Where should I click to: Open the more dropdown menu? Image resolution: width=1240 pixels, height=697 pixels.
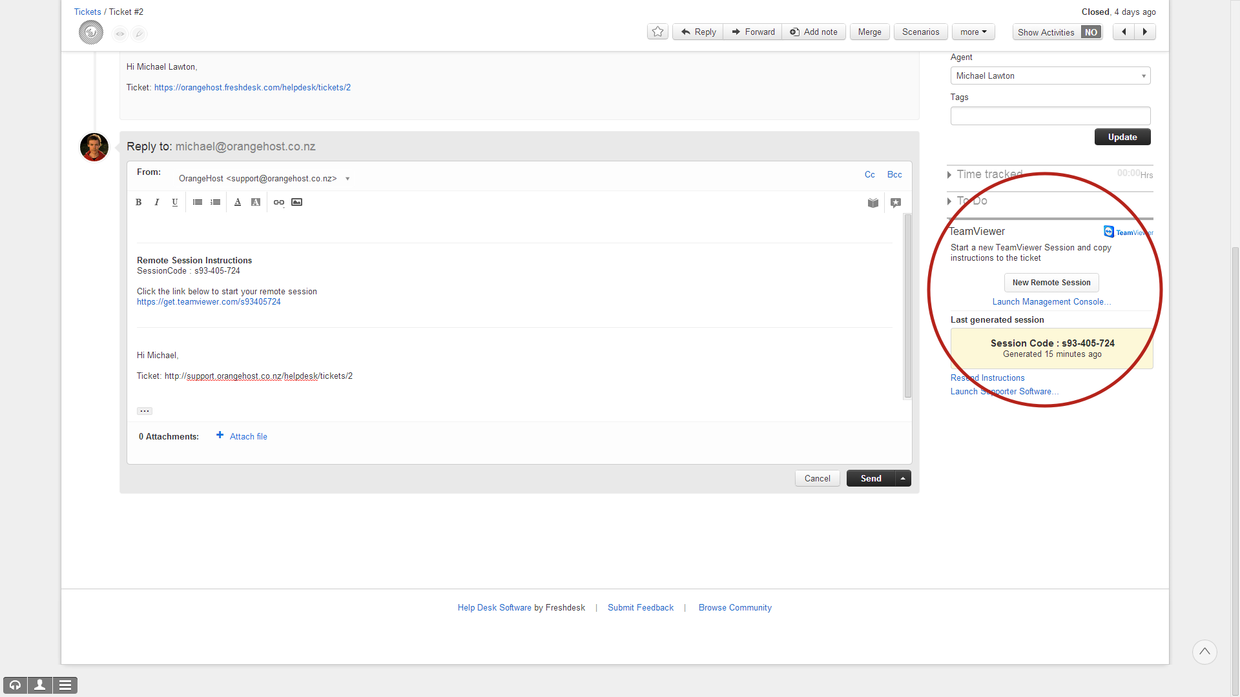pyautogui.click(x=973, y=32)
